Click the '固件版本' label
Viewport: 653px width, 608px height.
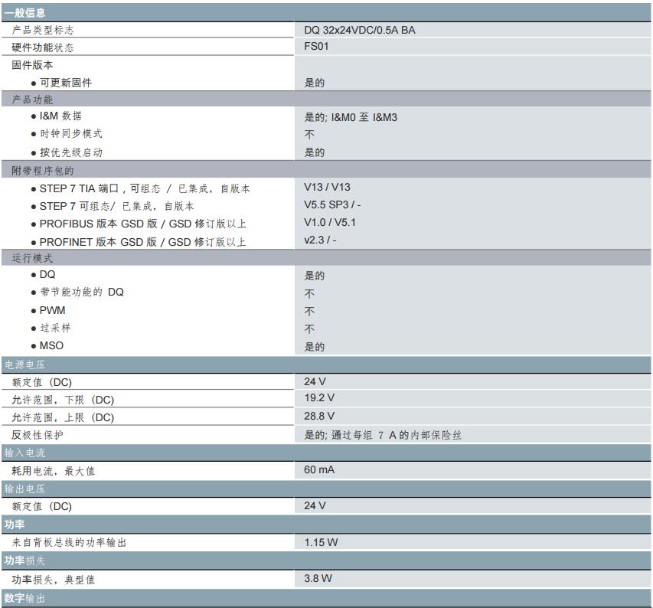[32, 65]
